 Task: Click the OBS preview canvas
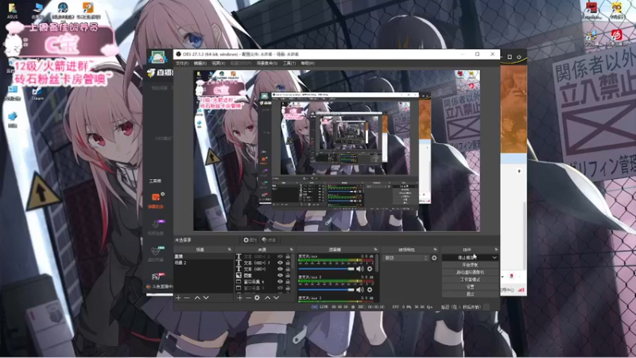pos(336,150)
